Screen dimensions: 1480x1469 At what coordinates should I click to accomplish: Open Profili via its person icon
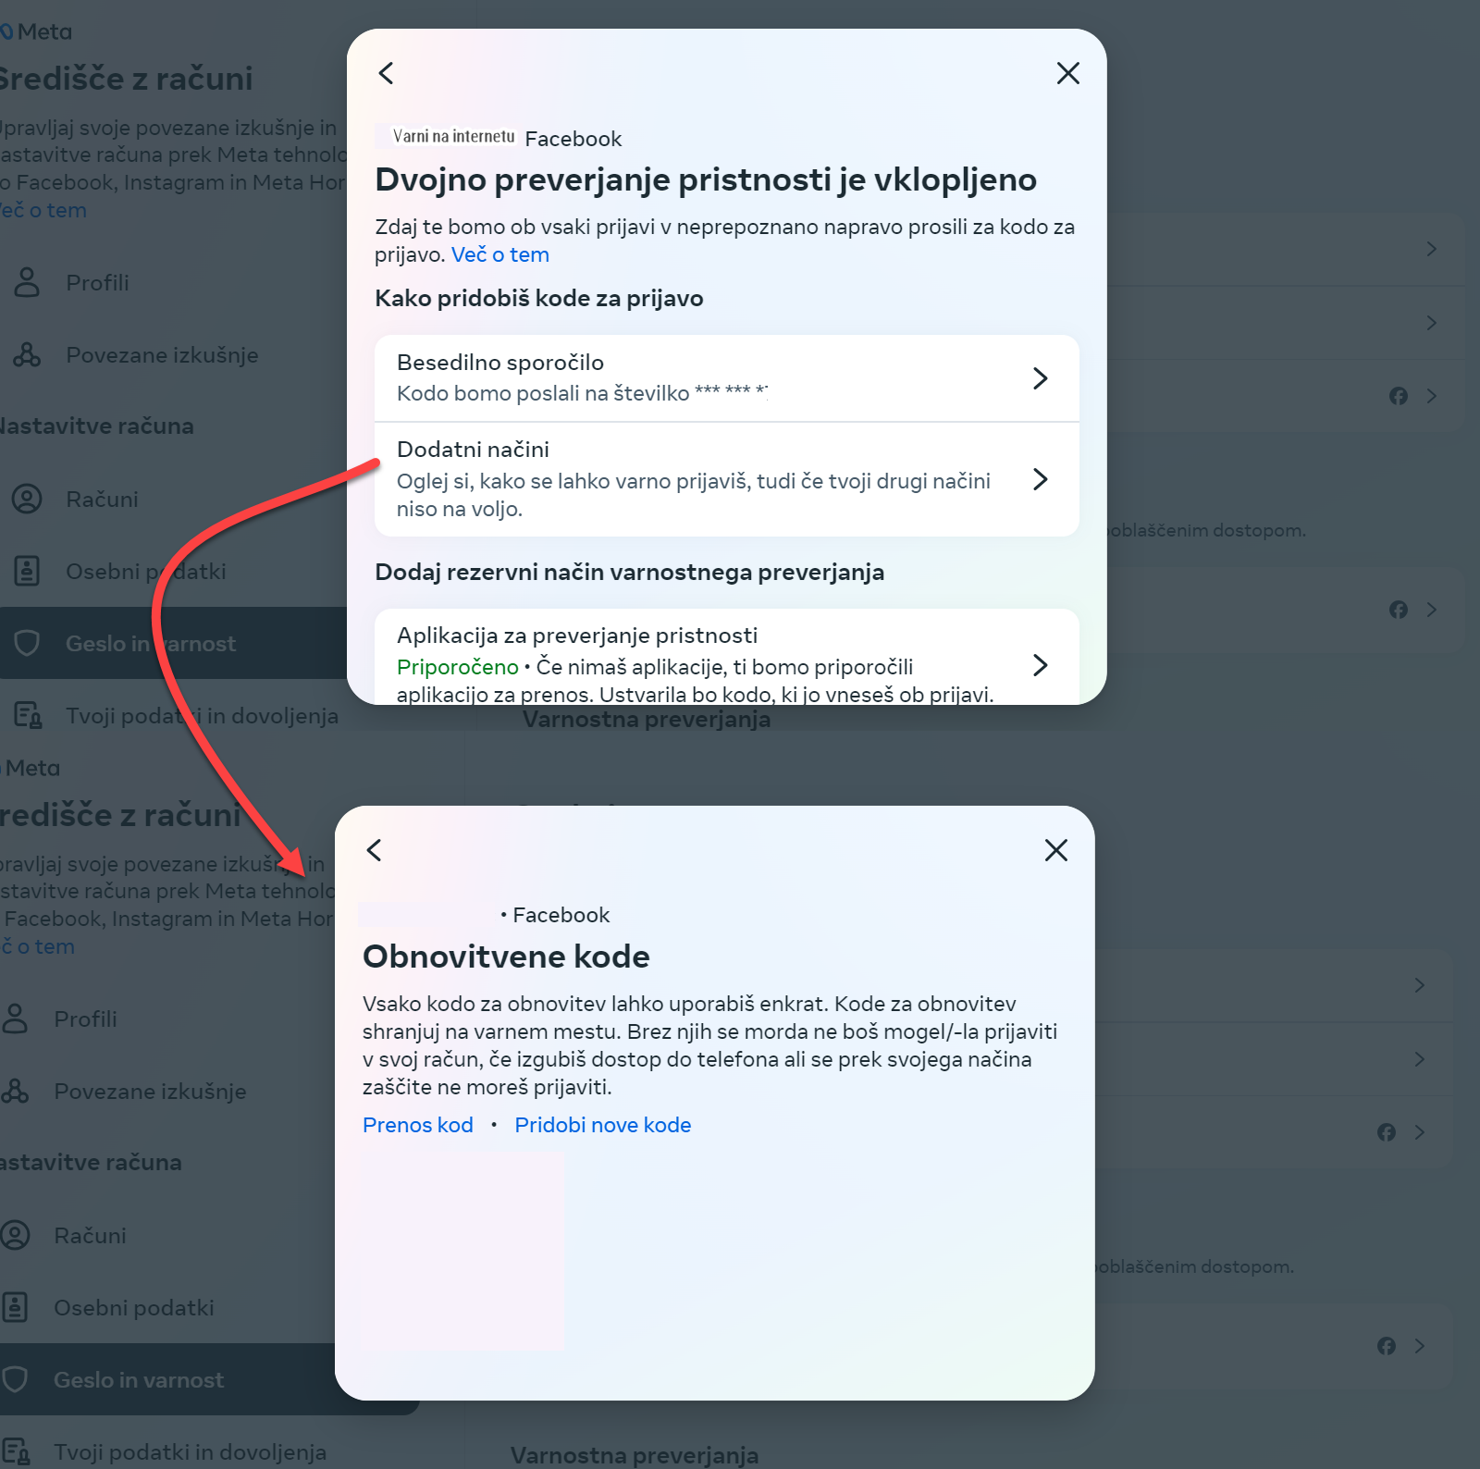tap(27, 282)
